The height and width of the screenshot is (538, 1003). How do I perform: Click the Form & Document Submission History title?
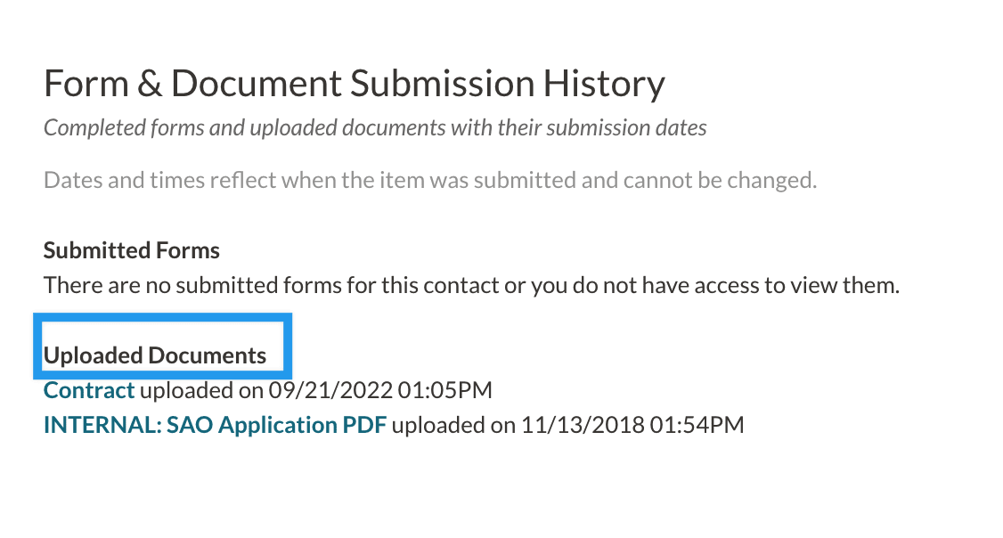354,84
